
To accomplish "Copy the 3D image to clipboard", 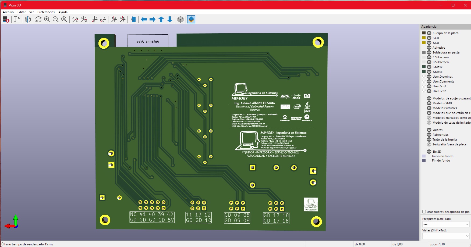I will tap(17, 19).
